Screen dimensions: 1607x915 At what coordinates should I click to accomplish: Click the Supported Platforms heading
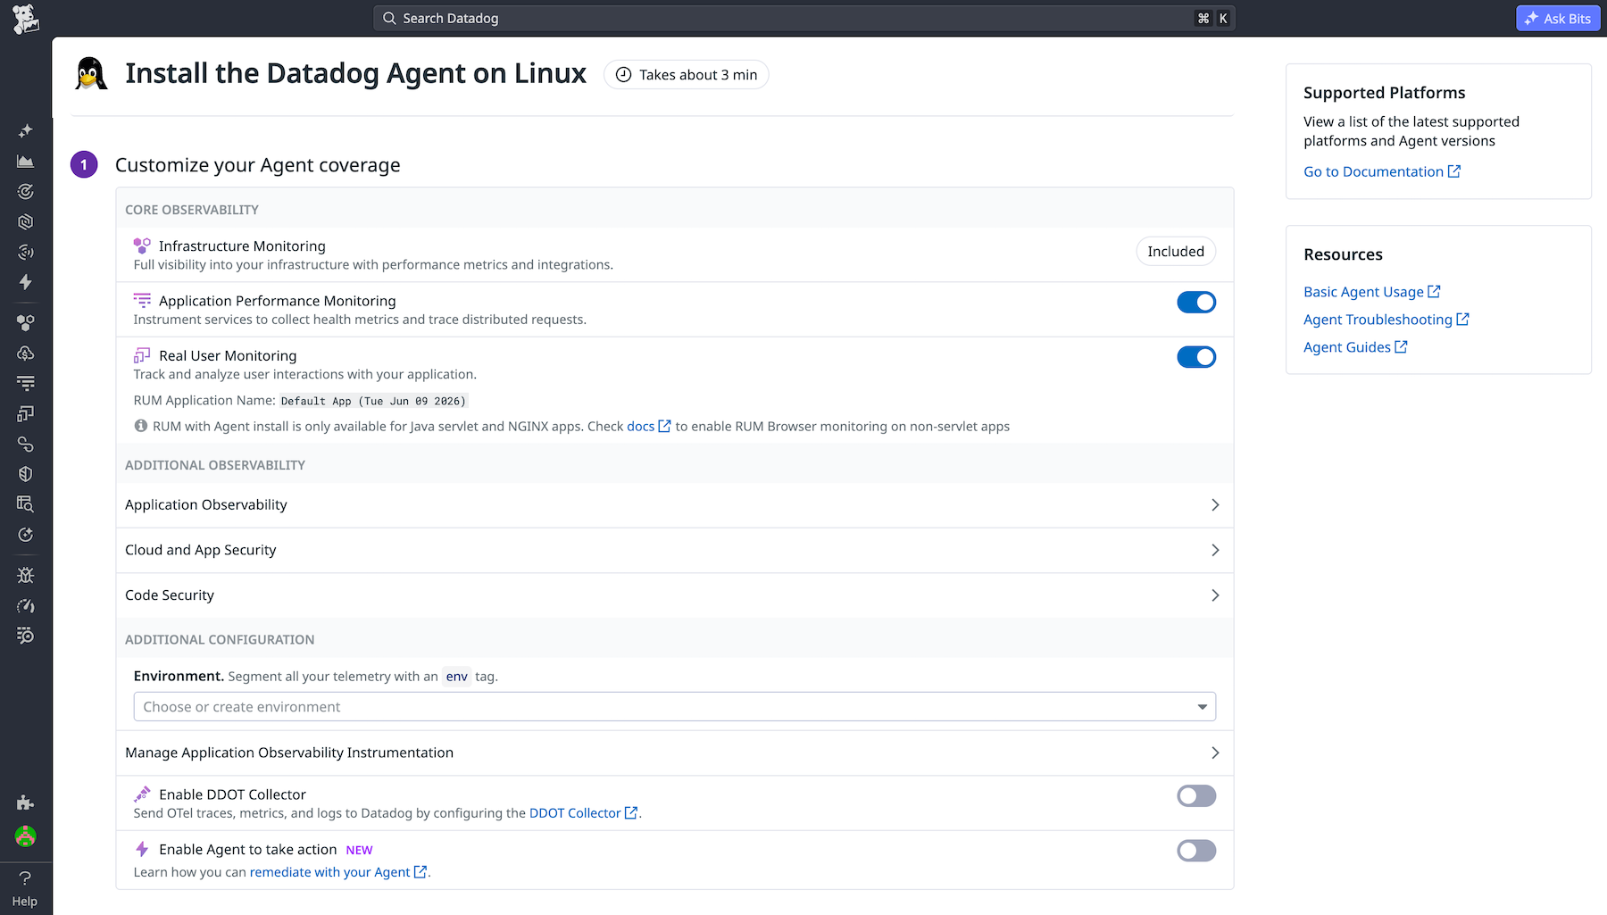(1385, 93)
